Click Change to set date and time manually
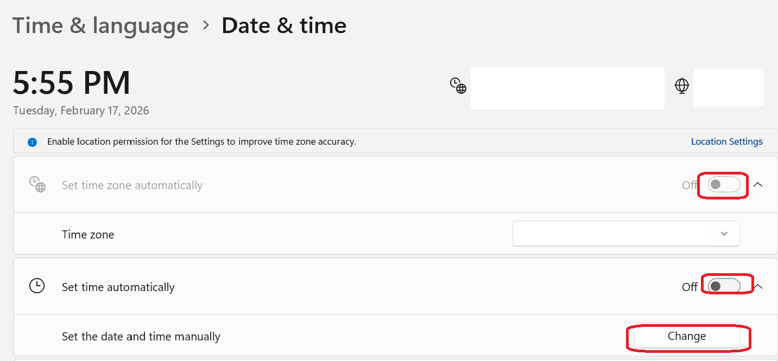 coord(687,336)
